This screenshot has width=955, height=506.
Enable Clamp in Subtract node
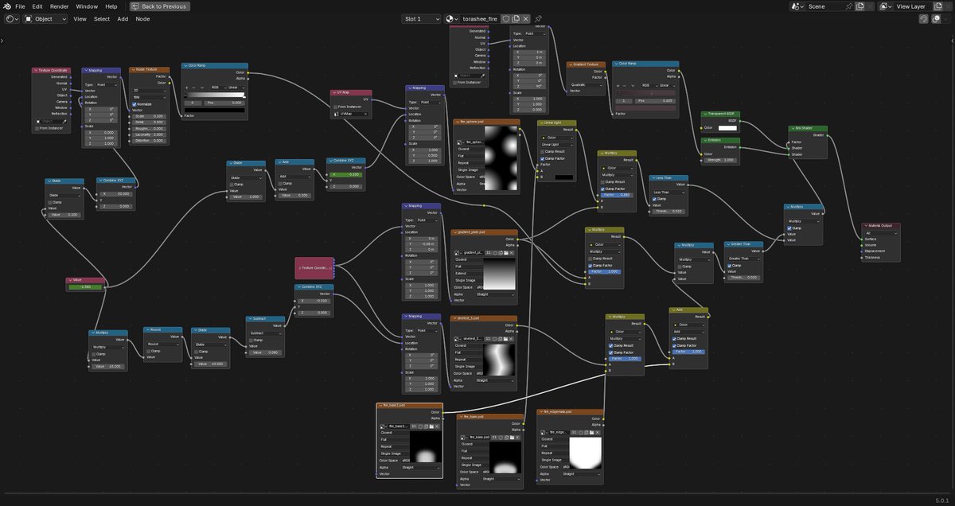[x=251, y=341]
